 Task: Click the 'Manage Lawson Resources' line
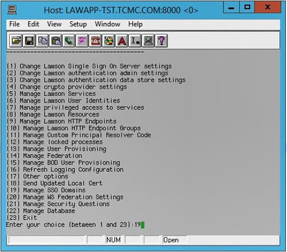pos(53,115)
